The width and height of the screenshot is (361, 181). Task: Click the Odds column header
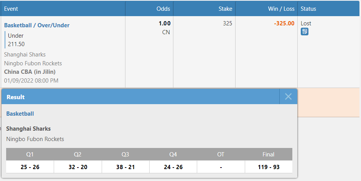163,8
